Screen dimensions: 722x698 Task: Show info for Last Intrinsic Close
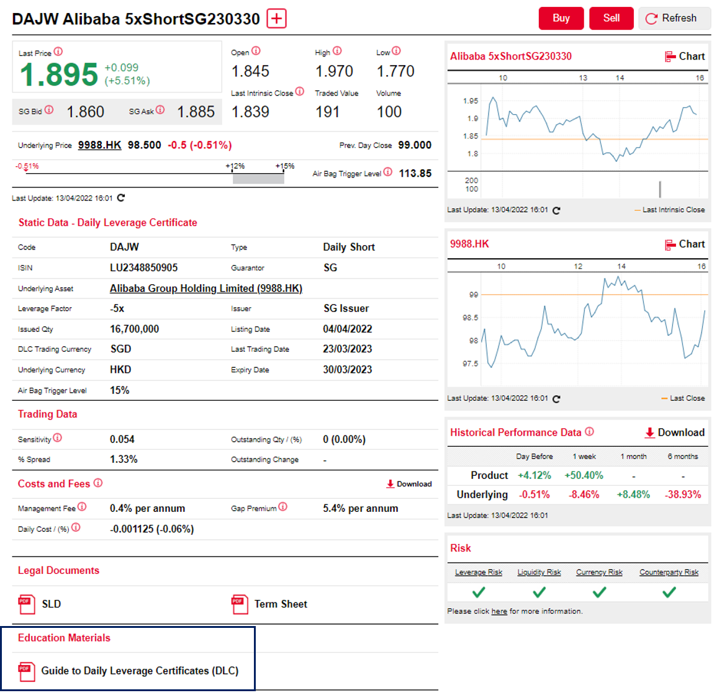click(300, 91)
